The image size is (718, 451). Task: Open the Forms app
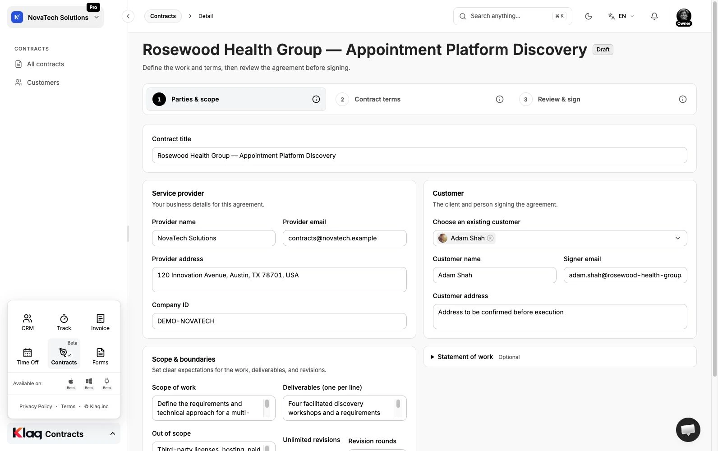(100, 356)
